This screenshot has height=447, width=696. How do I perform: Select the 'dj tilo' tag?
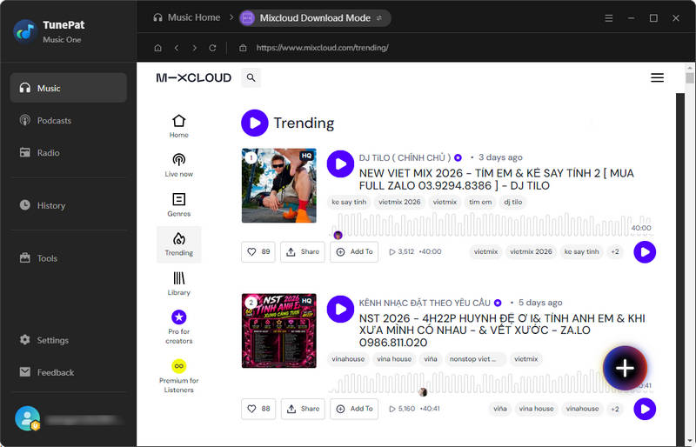pyautogui.click(x=512, y=202)
